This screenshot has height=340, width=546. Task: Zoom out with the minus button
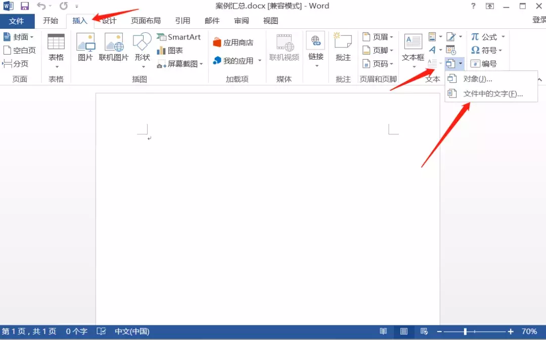[439, 331]
